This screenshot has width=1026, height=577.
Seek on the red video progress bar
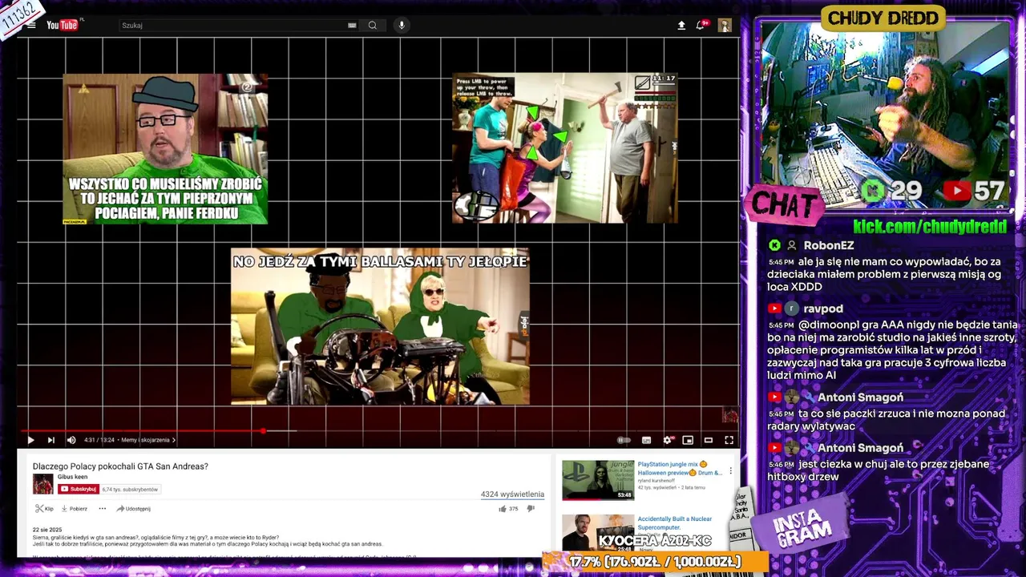(379, 431)
